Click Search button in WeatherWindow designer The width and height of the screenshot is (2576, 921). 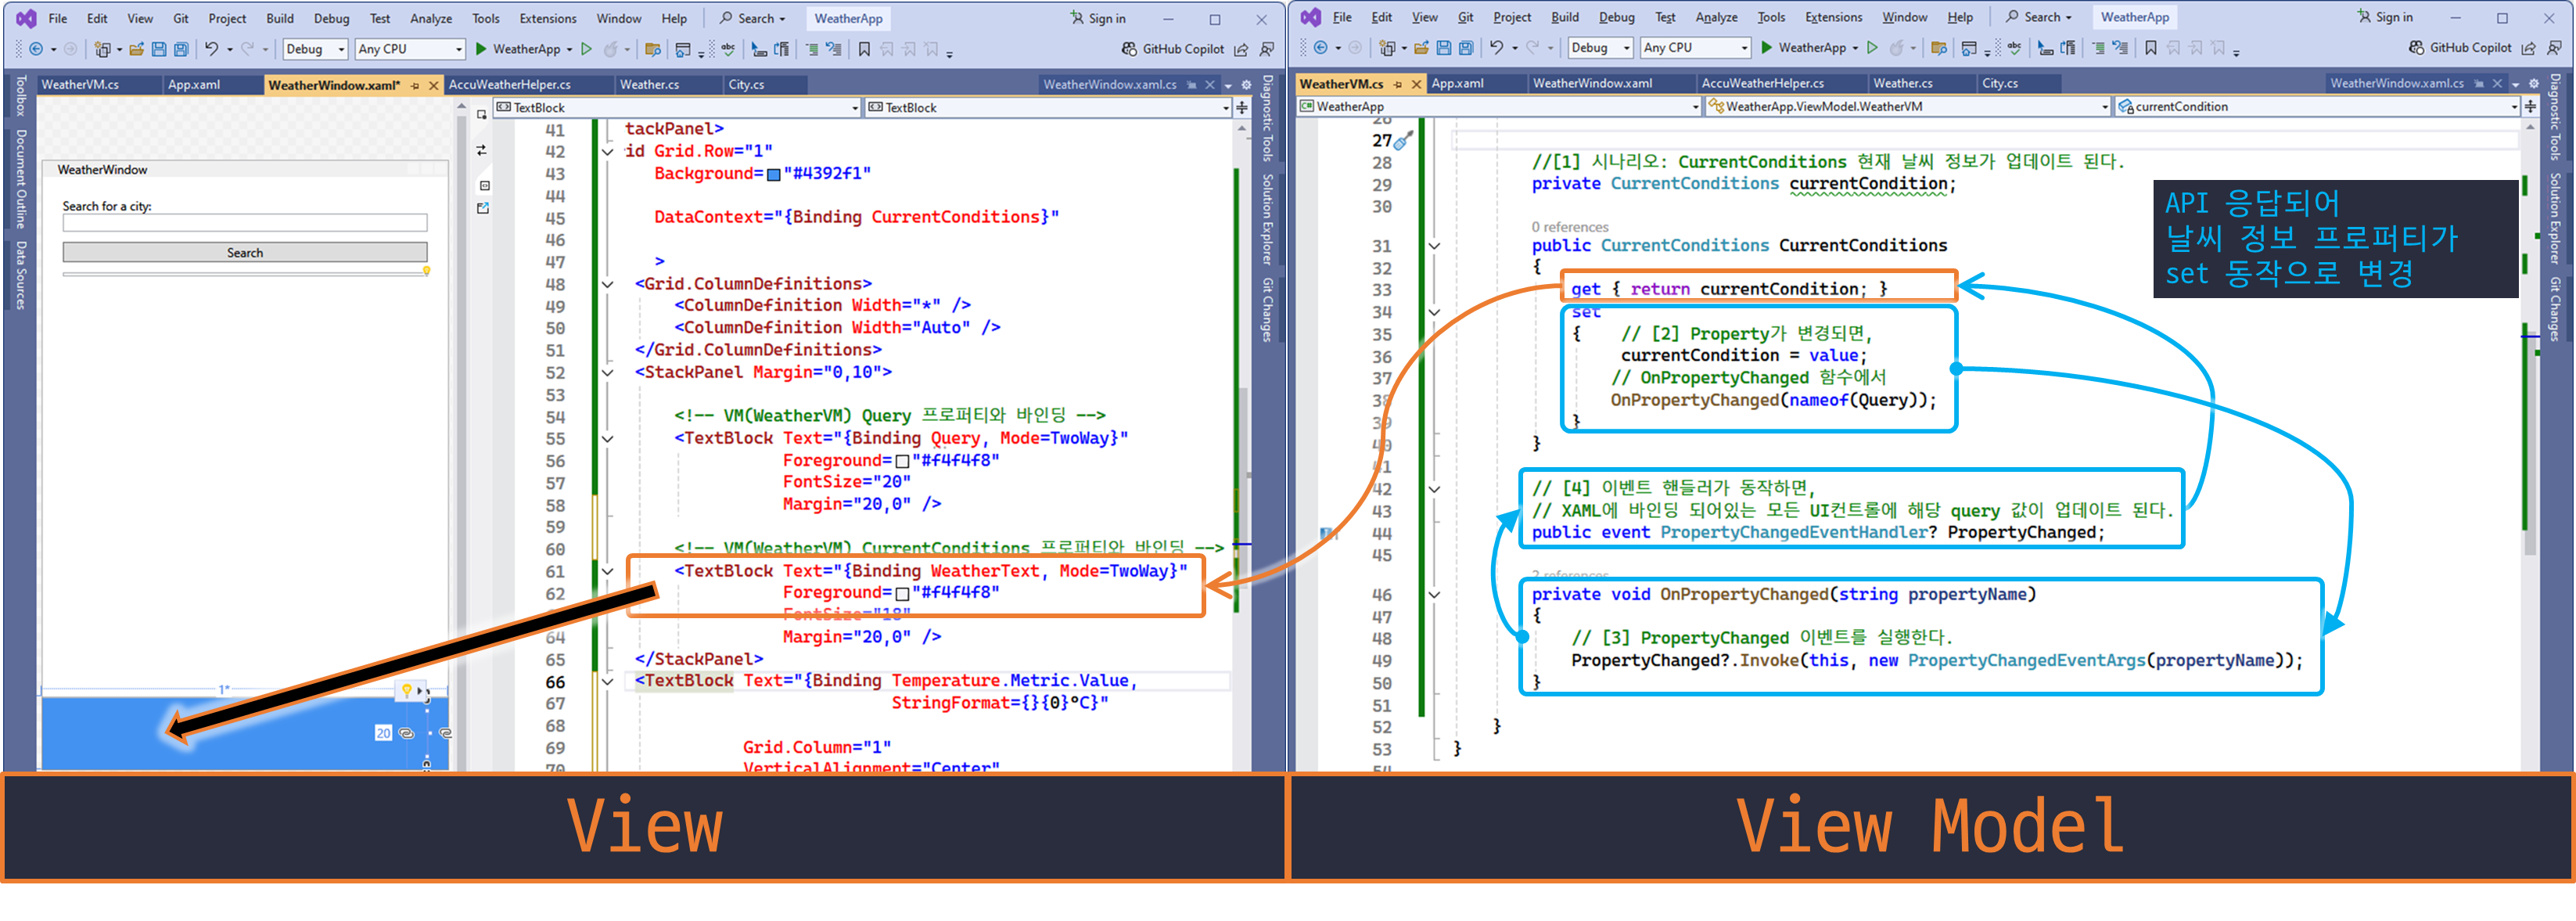[x=245, y=253]
